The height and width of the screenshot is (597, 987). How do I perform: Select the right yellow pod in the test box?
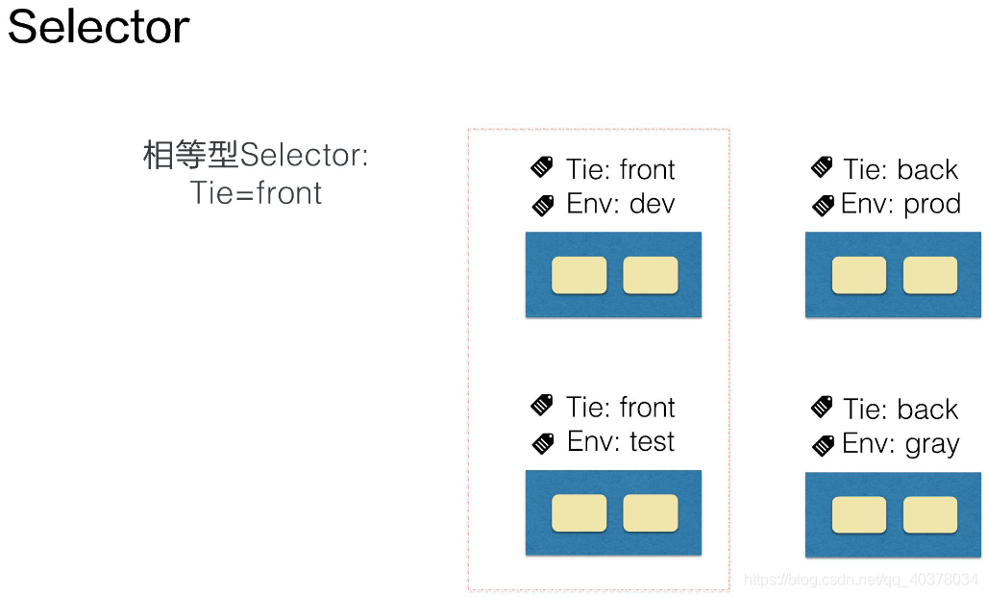click(x=651, y=513)
